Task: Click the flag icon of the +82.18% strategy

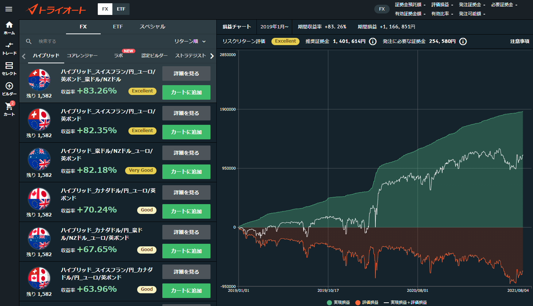Action: click(x=39, y=159)
